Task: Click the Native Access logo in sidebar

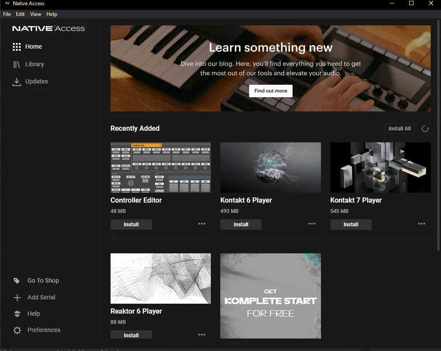Action: point(48,28)
